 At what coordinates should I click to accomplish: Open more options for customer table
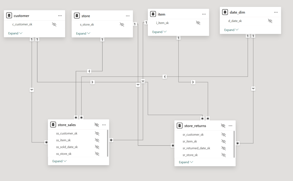[x=60, y=16]
